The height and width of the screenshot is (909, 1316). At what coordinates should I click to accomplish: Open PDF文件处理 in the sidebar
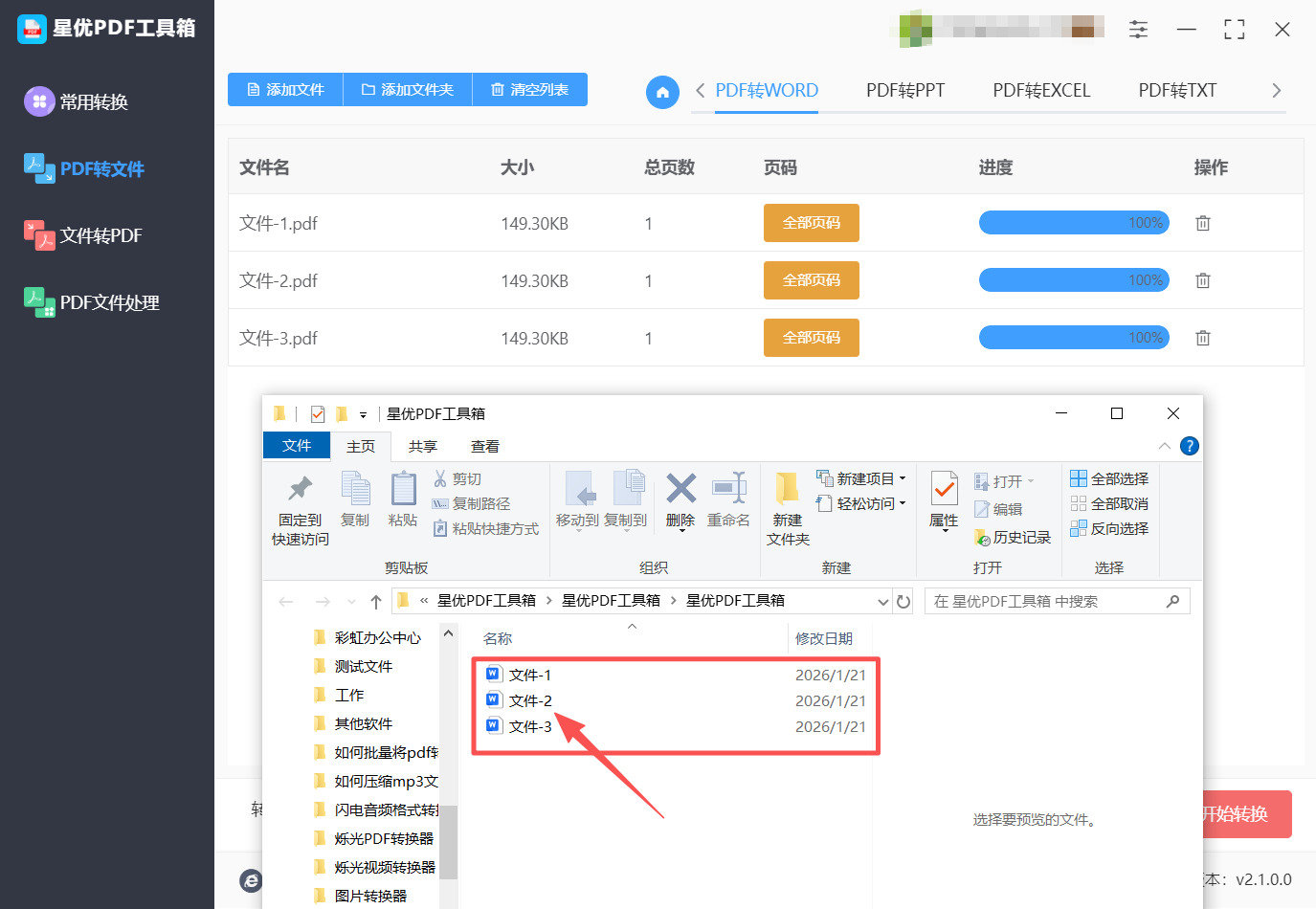point(92,302)
